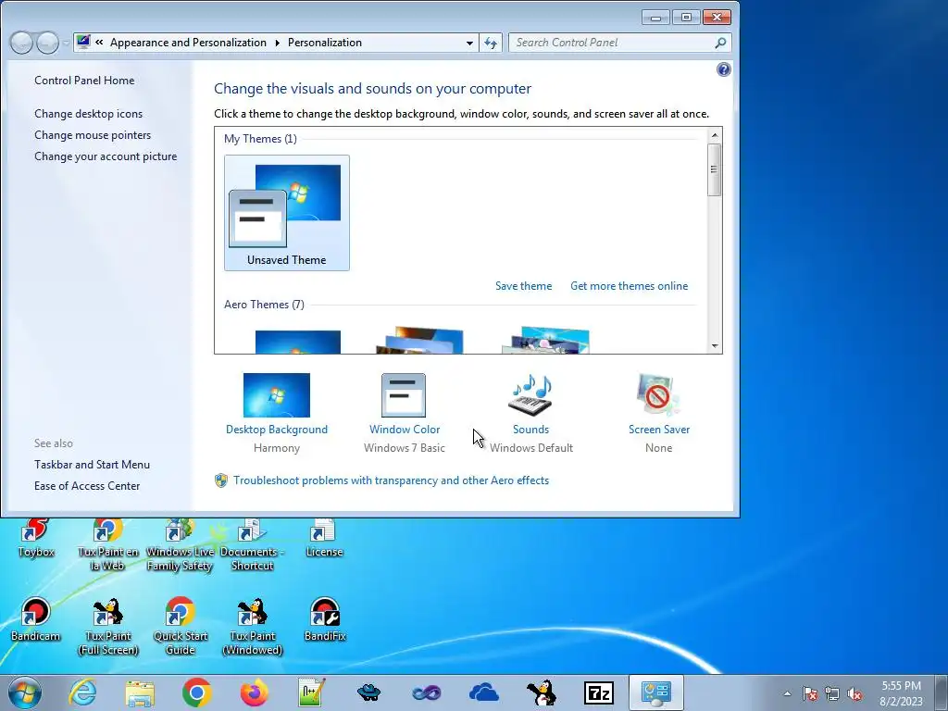Open the Screen Saver icon
The image size is (948, 711).
pyautogui.click(x=658, y=395)
